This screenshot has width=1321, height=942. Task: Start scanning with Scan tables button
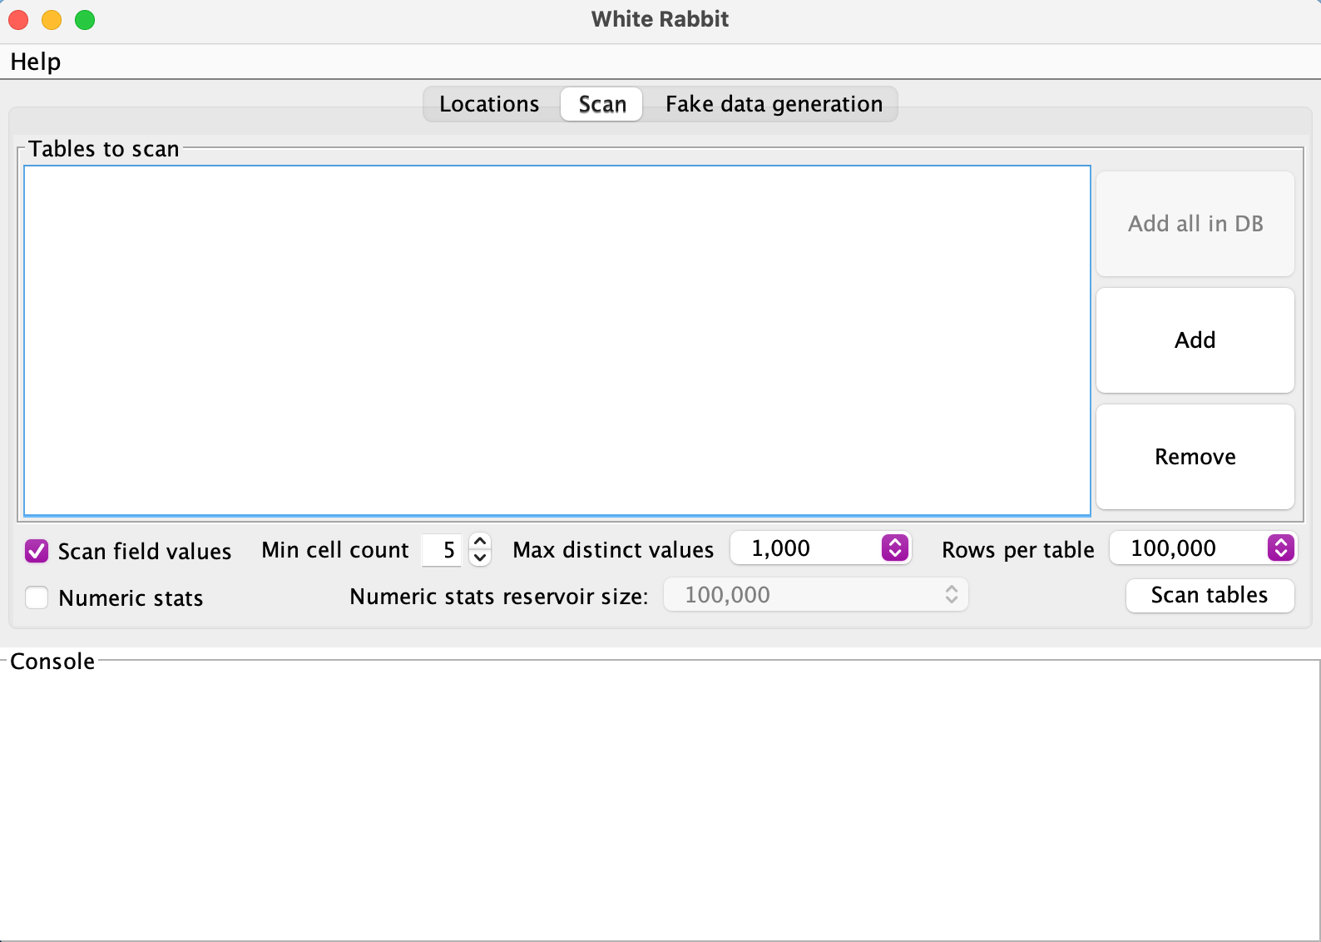tap(1210, 596)
